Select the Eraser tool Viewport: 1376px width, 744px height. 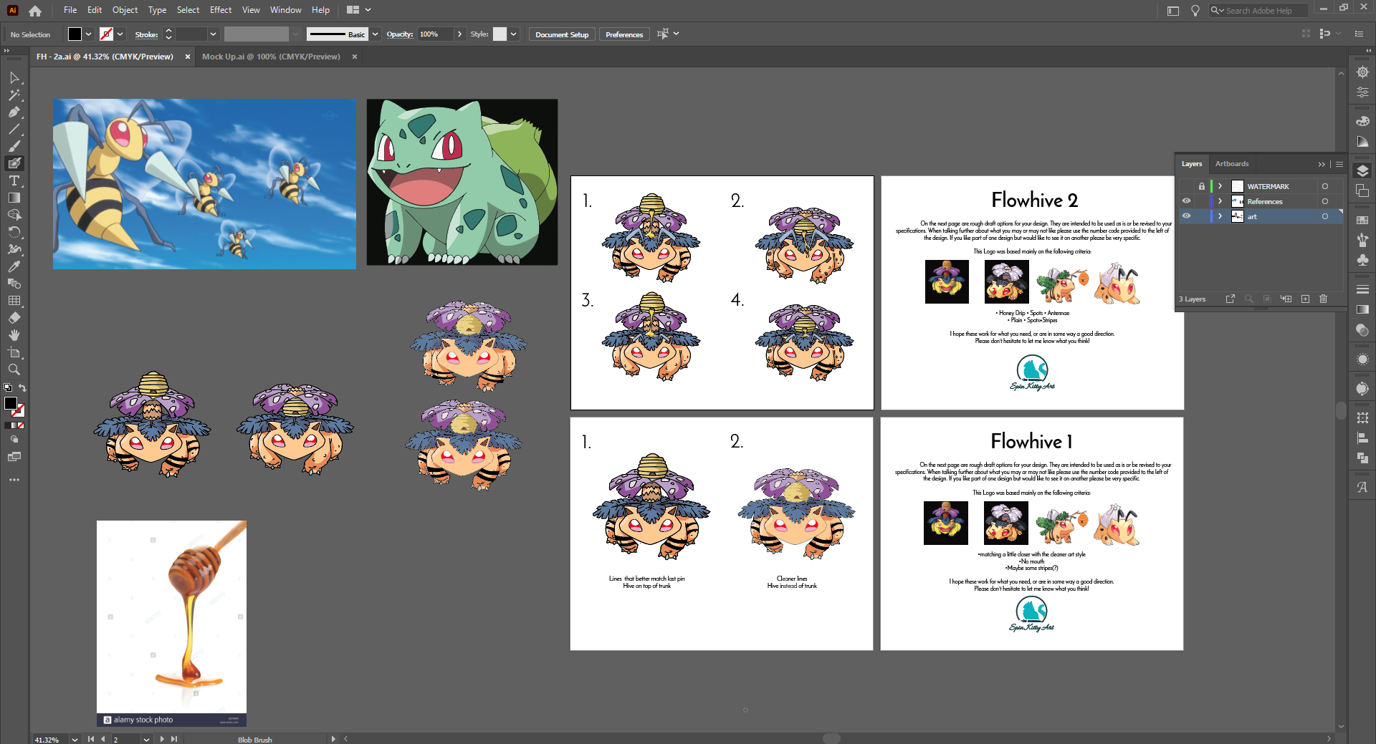(x=14, y=318)
